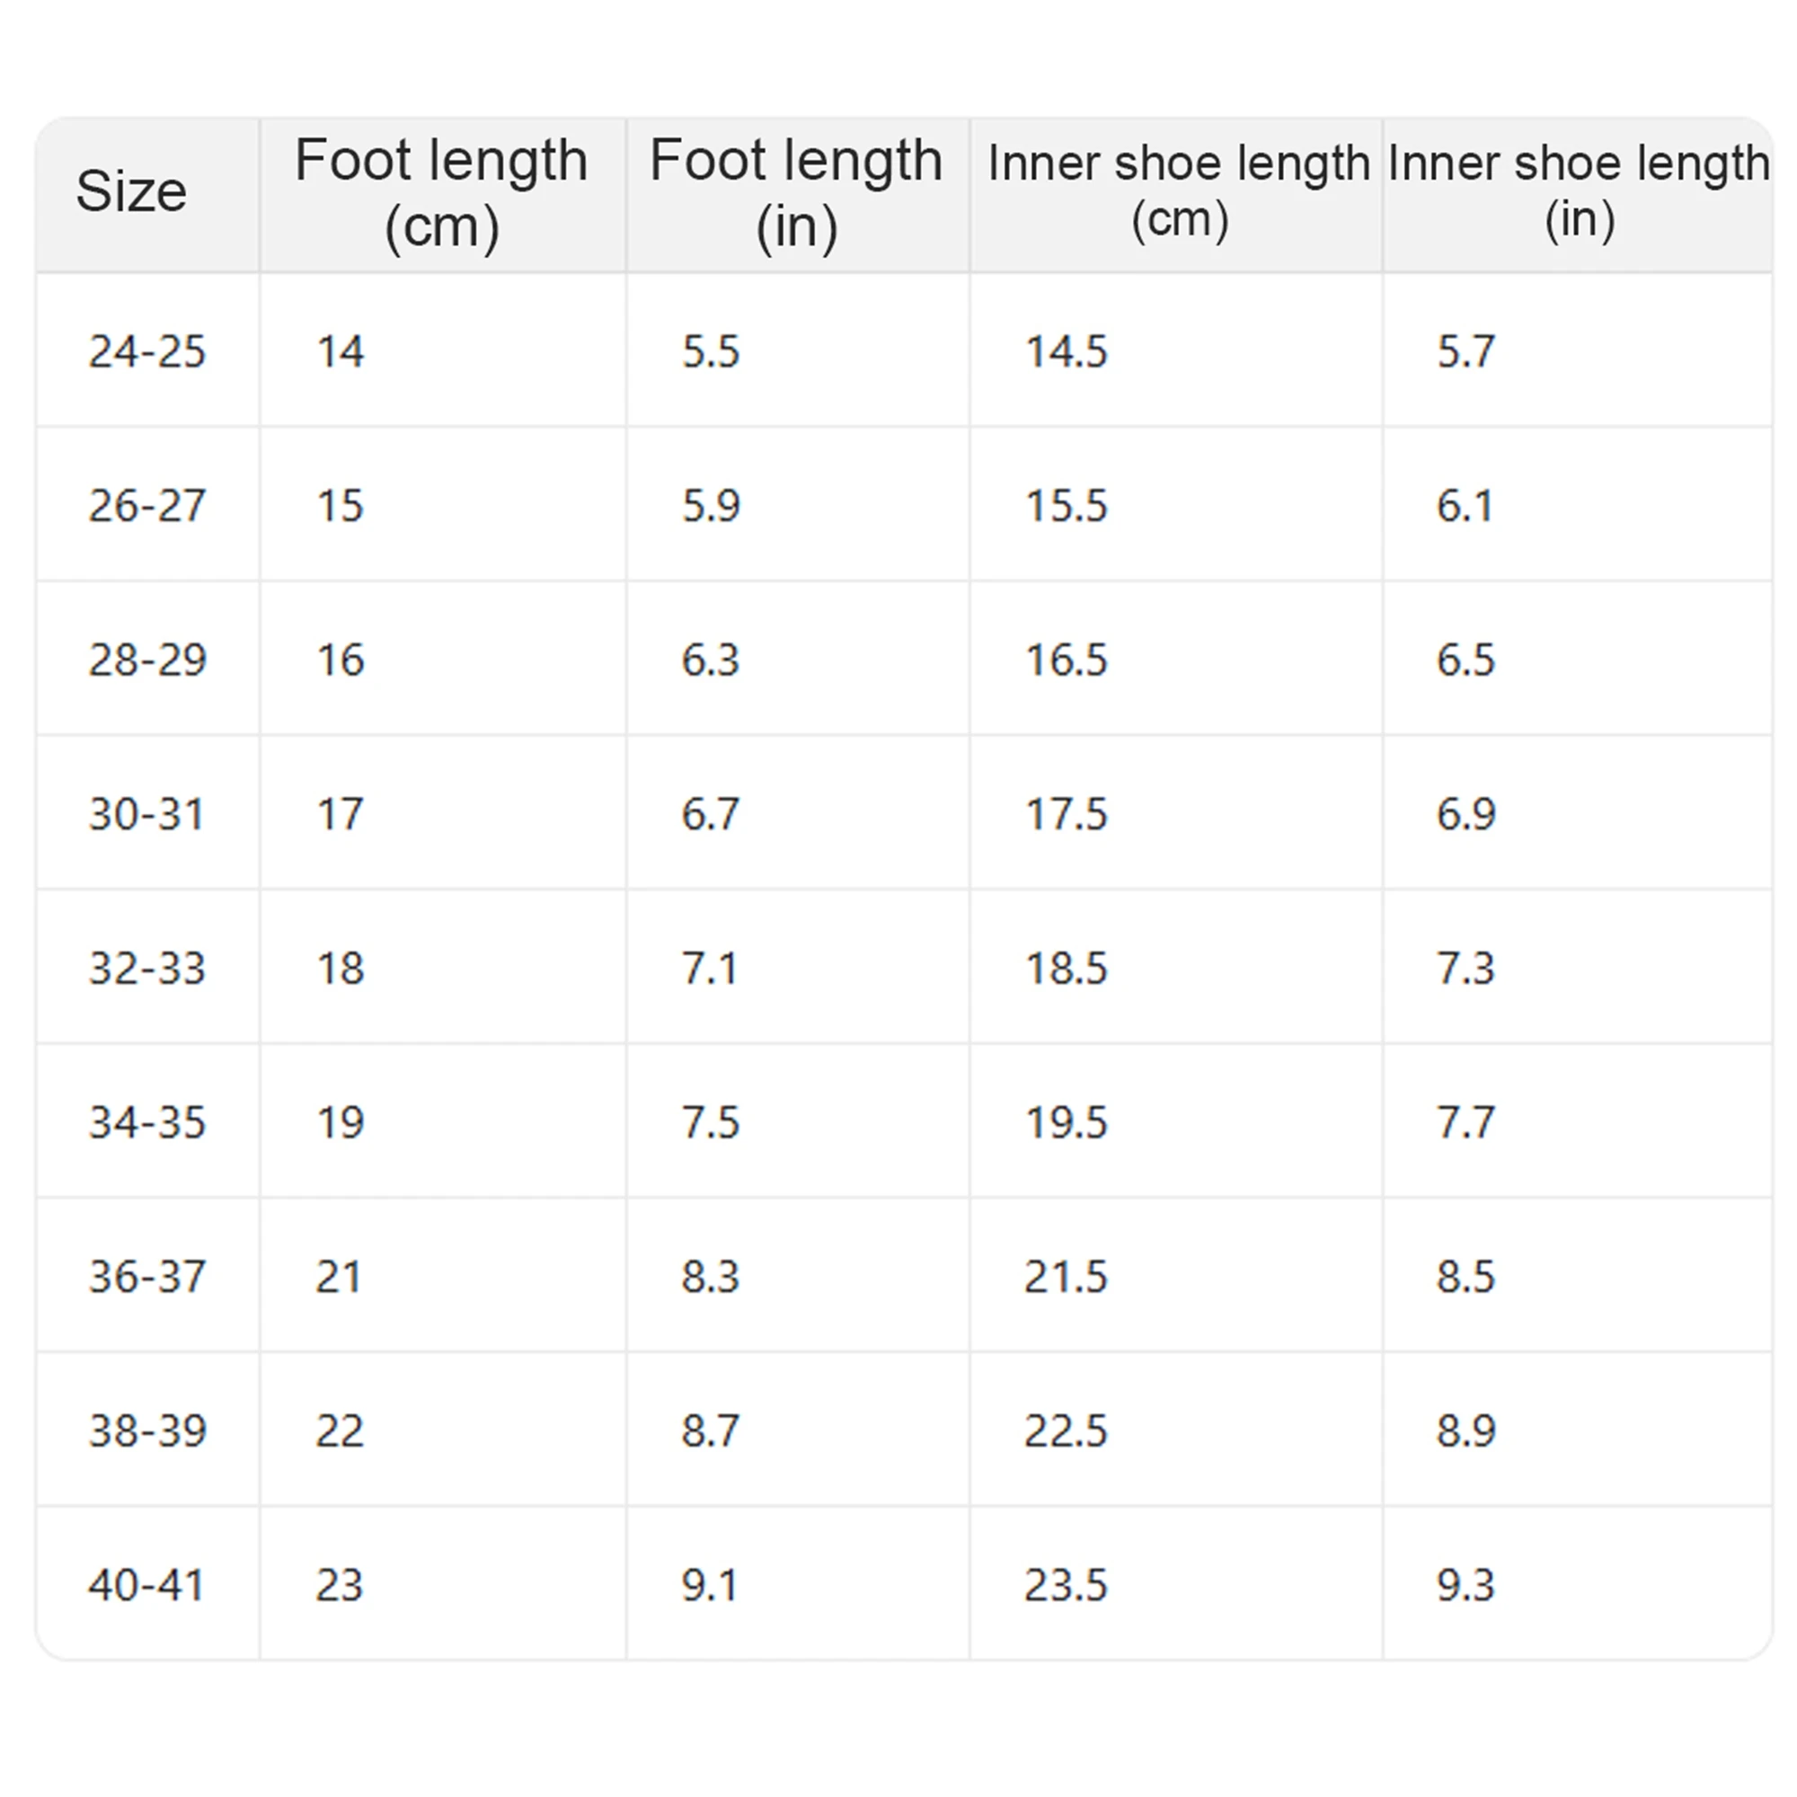1797x1797 pixels.
Task: Select size 38-39 cell
Action: tap(147, 1430)
